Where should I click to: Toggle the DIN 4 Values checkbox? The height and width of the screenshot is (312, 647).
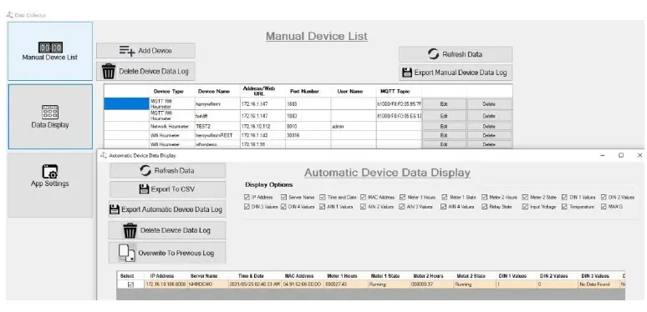(284, 207)
